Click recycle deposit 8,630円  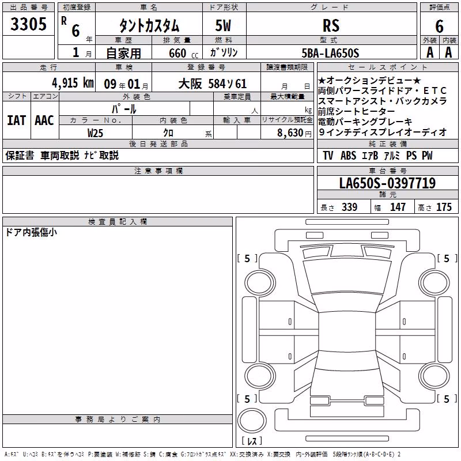pos(294,133)
